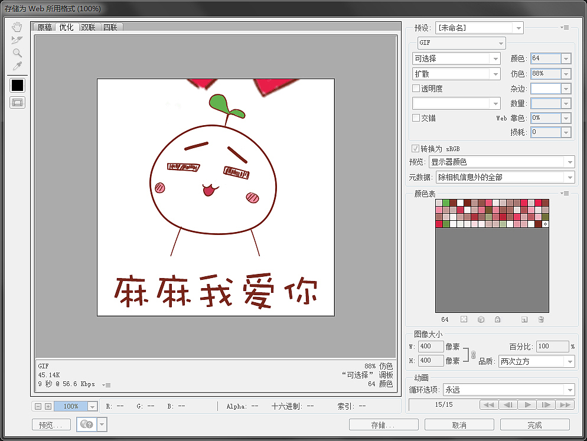Switch to the 优化 tab

pos(66,27)
